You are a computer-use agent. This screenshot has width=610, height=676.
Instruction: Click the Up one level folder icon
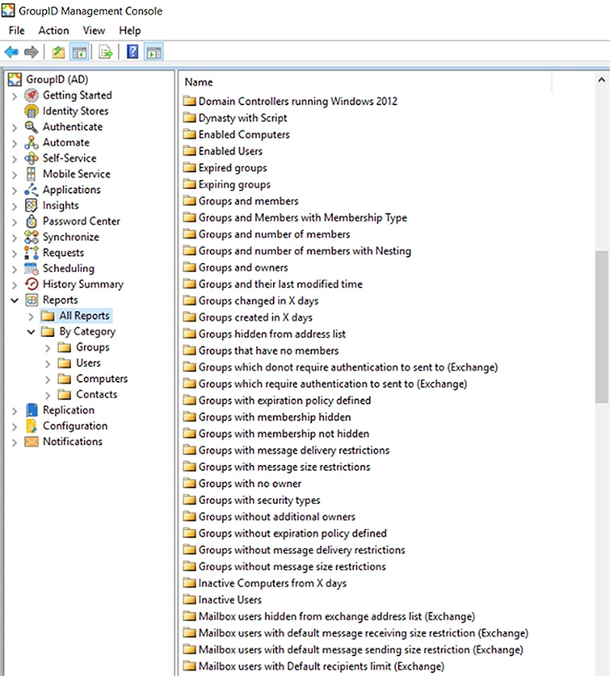point(58,52)
